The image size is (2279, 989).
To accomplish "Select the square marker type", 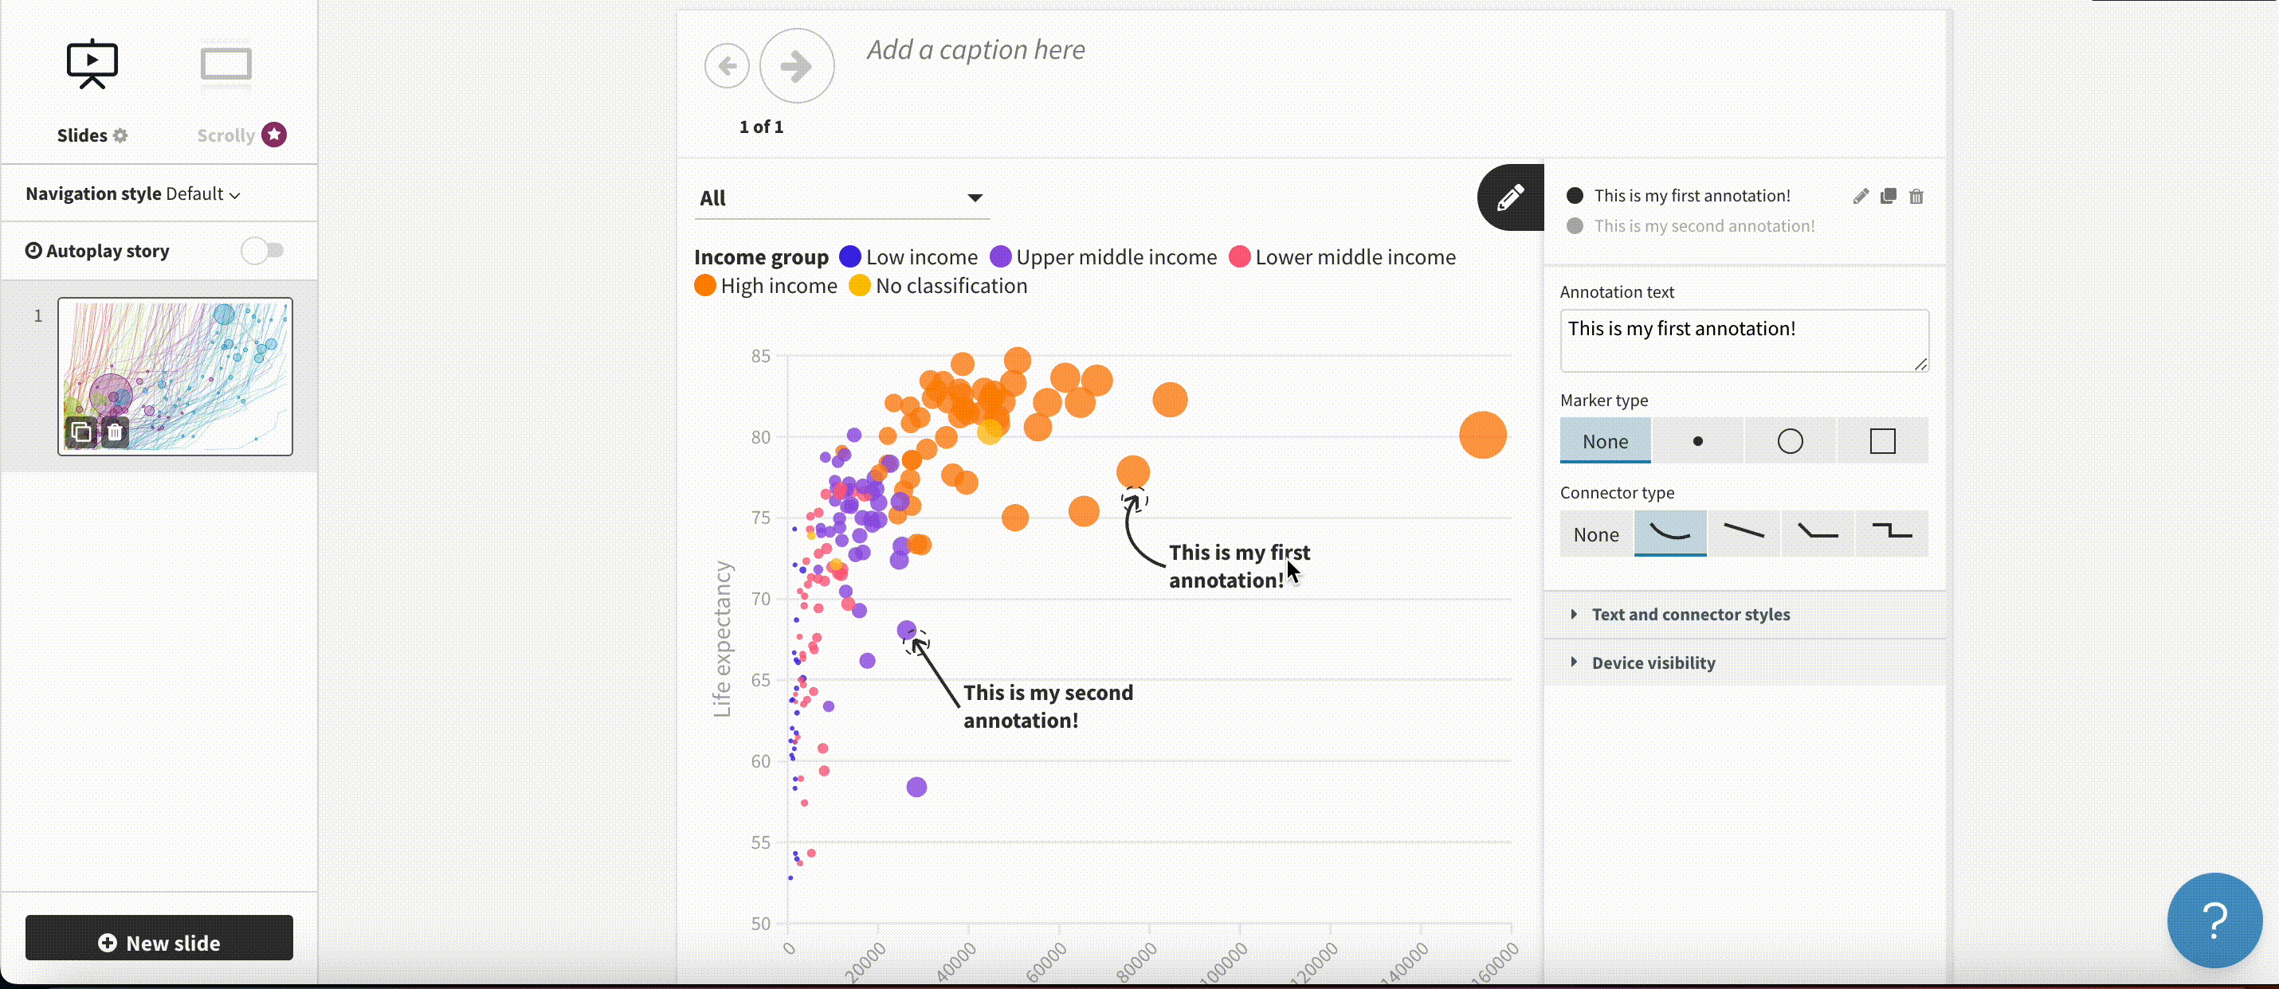I will pyautogui.click(x=1883, y=440).
